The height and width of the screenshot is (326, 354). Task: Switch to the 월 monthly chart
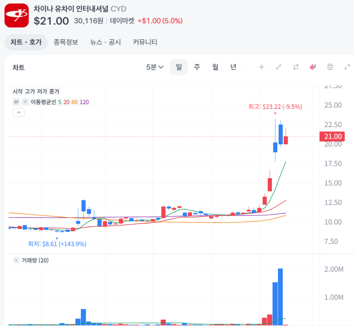[x=215, y=67]
